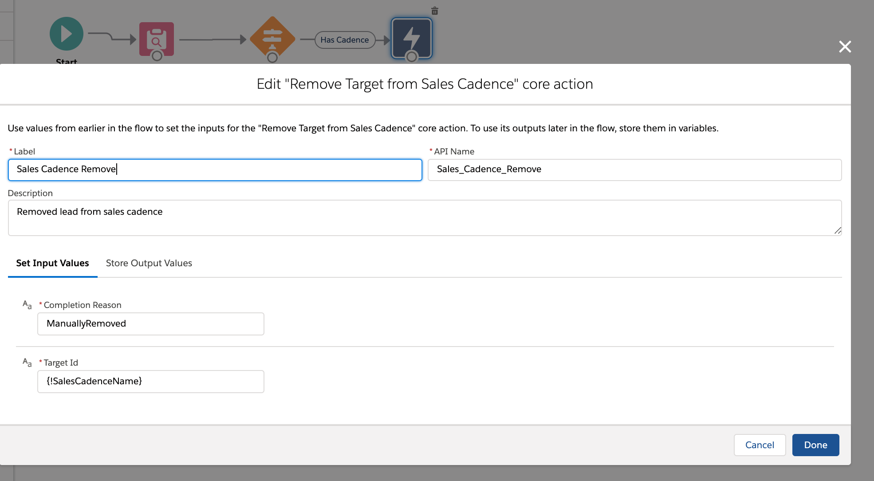Click the dark blue Action lightning icon
This screenshot has height=481, width=874.
(412, 37)
